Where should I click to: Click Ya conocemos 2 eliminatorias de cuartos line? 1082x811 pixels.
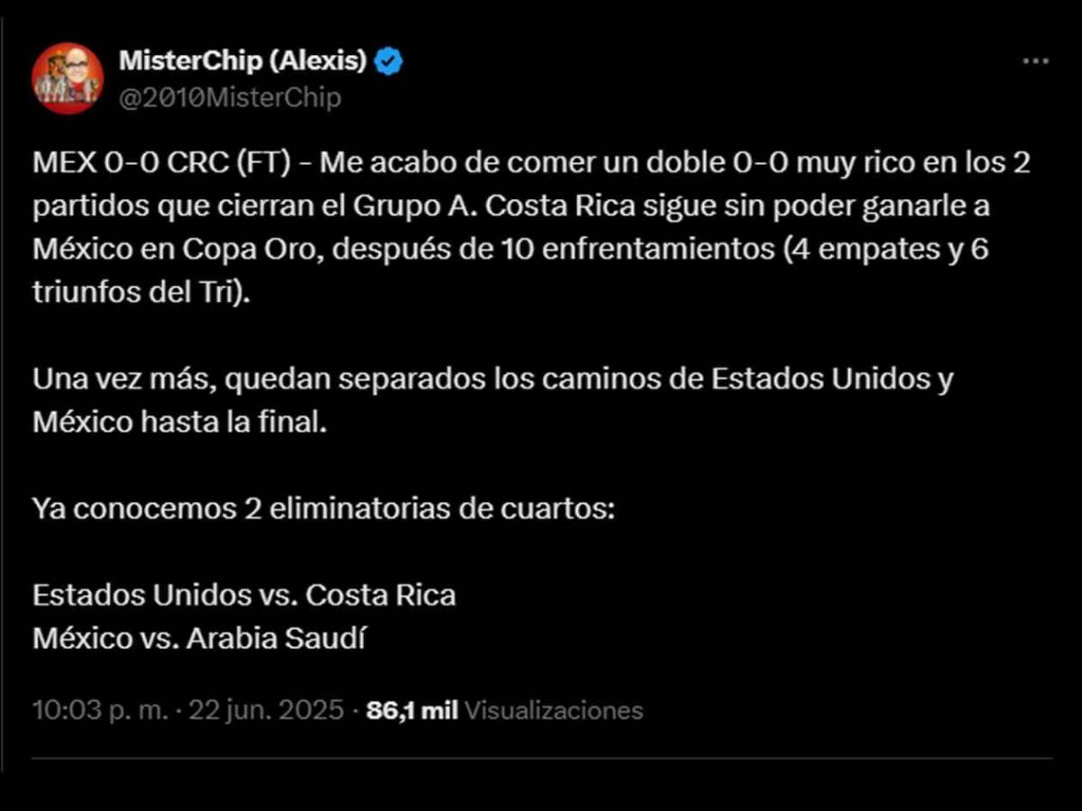324,508
